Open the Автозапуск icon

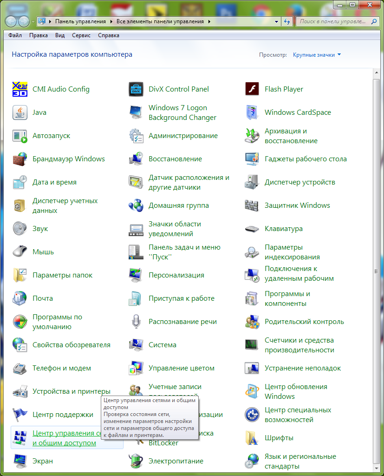click(20, 136)
